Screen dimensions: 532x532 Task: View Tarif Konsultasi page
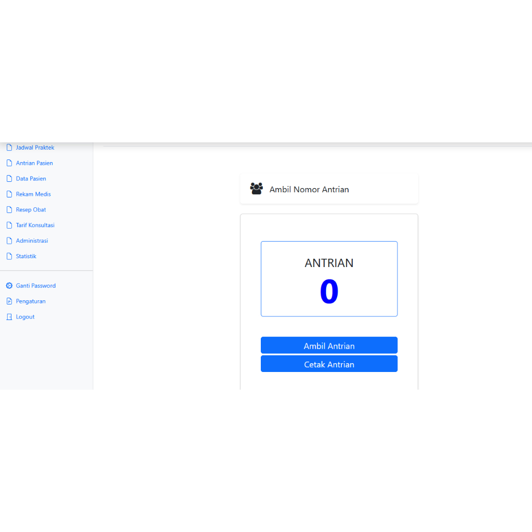pyautogui.click(x=35, y=225)
